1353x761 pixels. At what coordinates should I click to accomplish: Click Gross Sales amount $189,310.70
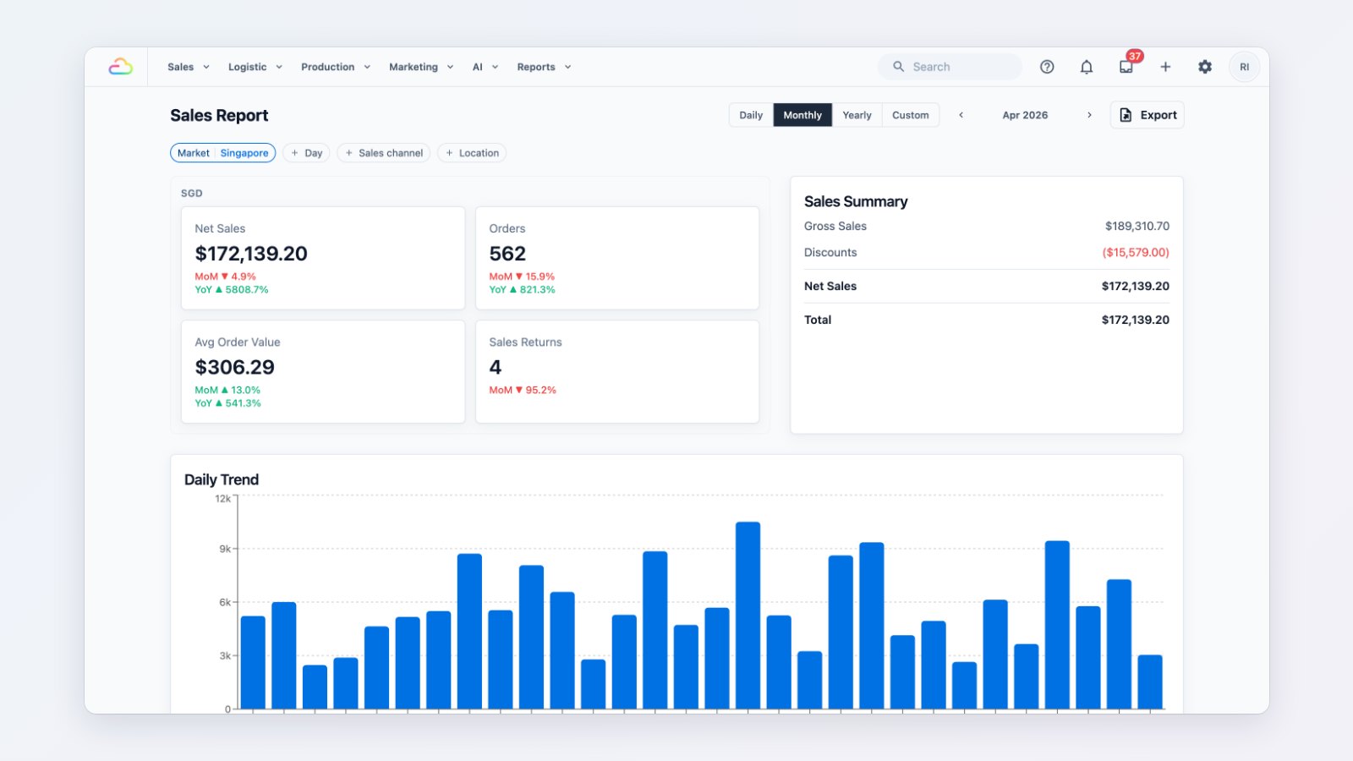[x=1137, y=226]
